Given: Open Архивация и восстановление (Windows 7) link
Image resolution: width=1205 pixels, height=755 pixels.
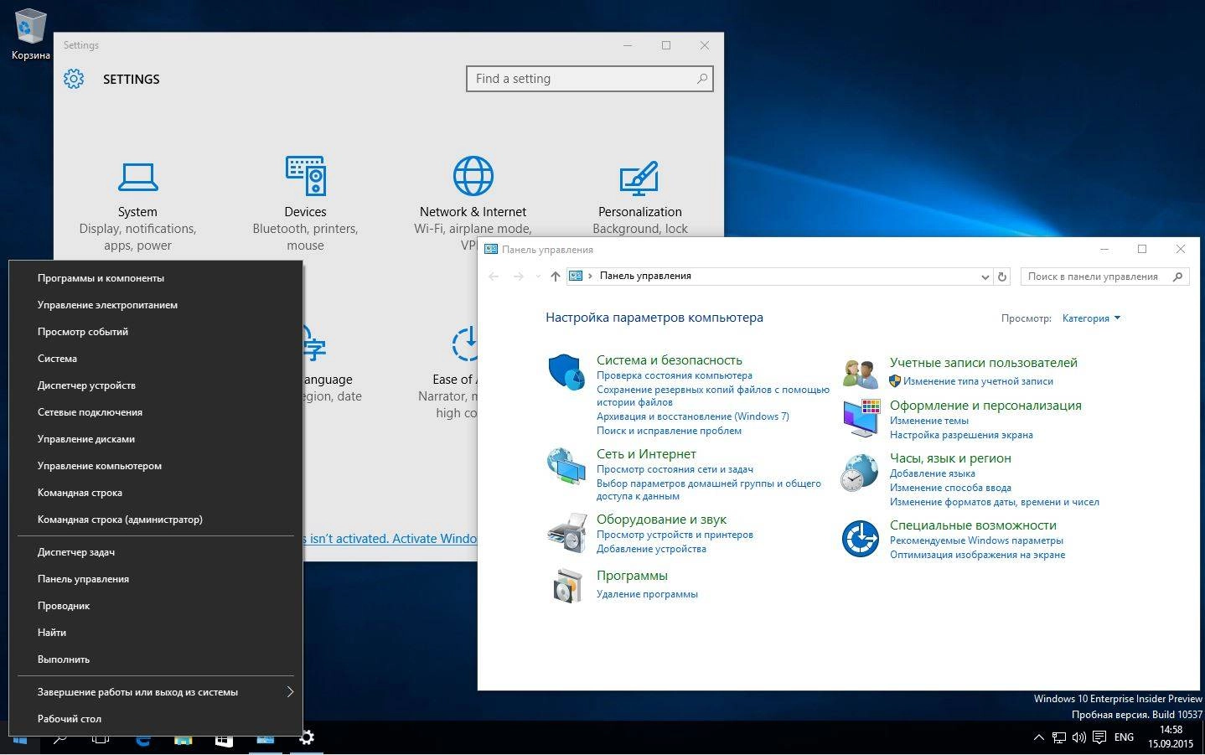Looking at the screenshot, I should coord(692,416).
